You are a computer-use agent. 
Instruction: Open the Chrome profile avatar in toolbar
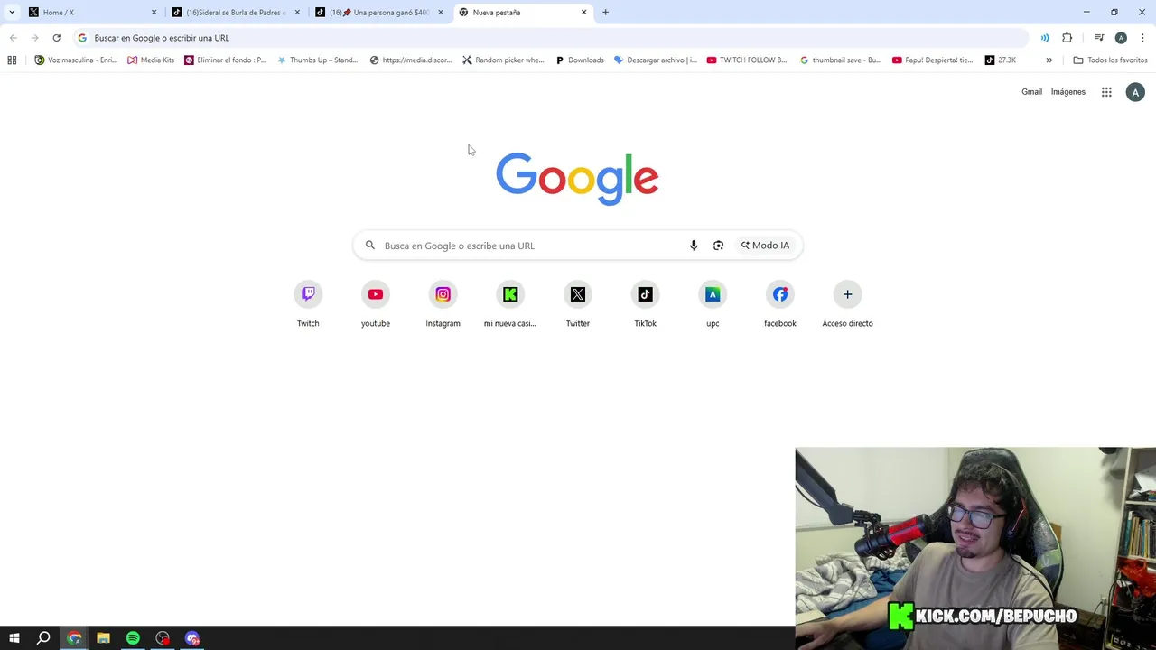click(1121, 38)
